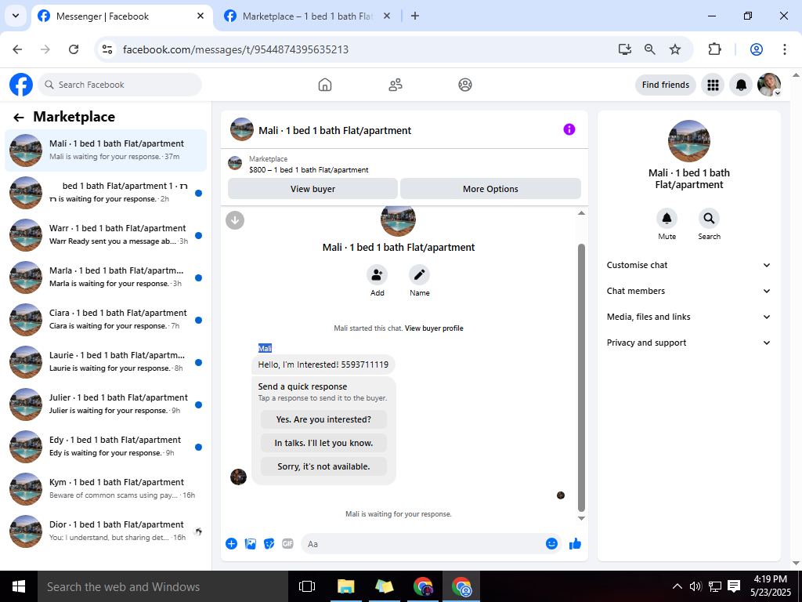Show hidden system tray icons
The height and width of the screenshot is (602, 802).
[677, 586]
